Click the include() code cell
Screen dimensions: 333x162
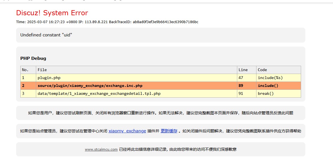coord(278,86)
